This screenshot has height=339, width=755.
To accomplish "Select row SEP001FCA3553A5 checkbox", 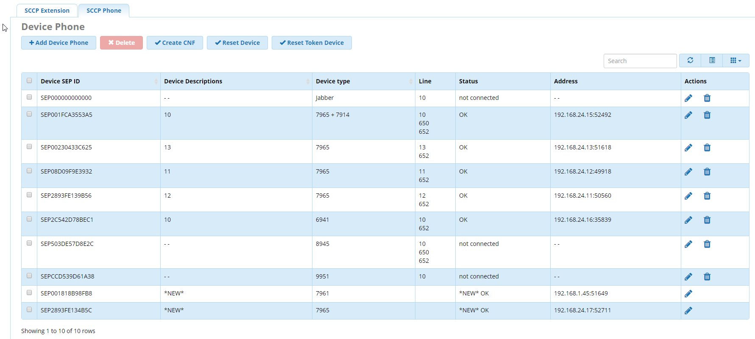I will (x=29, y=114).
